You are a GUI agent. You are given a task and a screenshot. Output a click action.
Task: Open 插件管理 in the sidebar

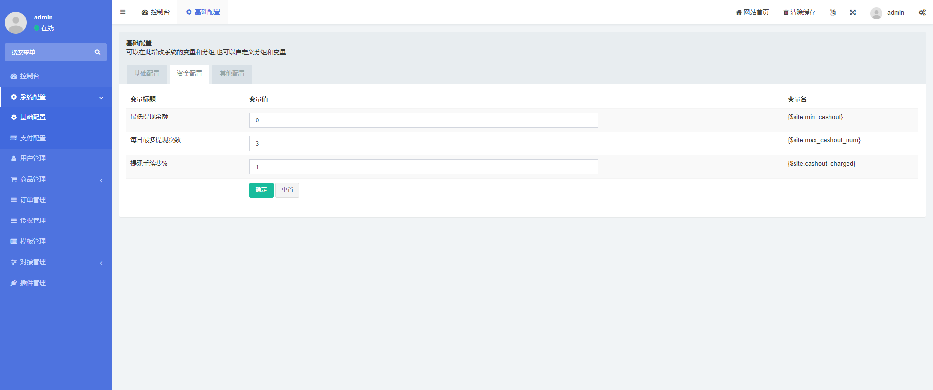[x=33, y=283]
